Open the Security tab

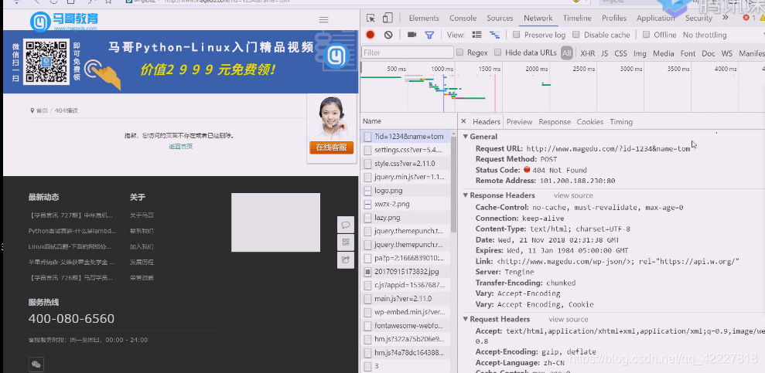(698, 18)
